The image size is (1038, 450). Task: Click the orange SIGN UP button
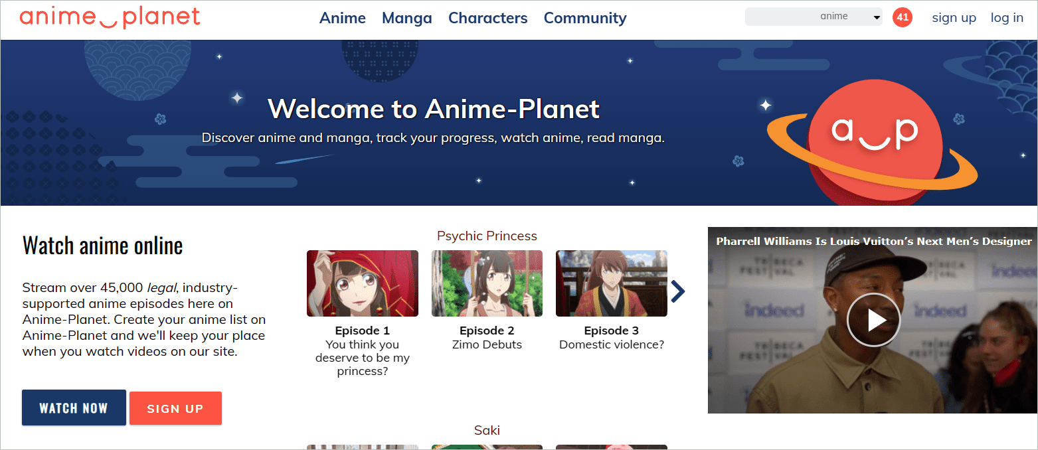coord(175,408)
